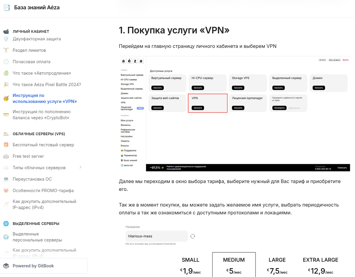Screen dimensions: 355x277
Task: Click ОБЛАЧНЫЕ СЕРВЕРЫ (VPS) section header
Action: tap(39, 134)
